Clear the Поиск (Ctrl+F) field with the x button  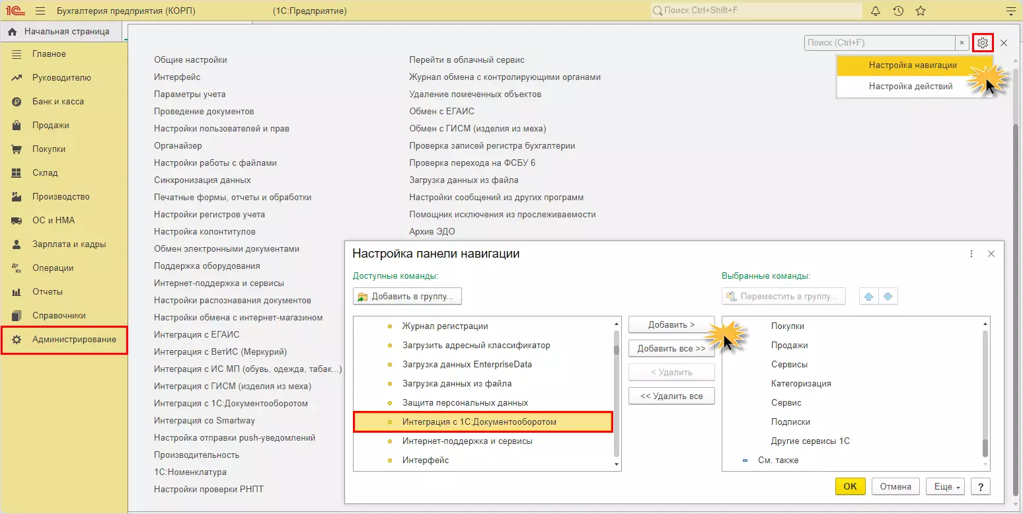point(962,43)
